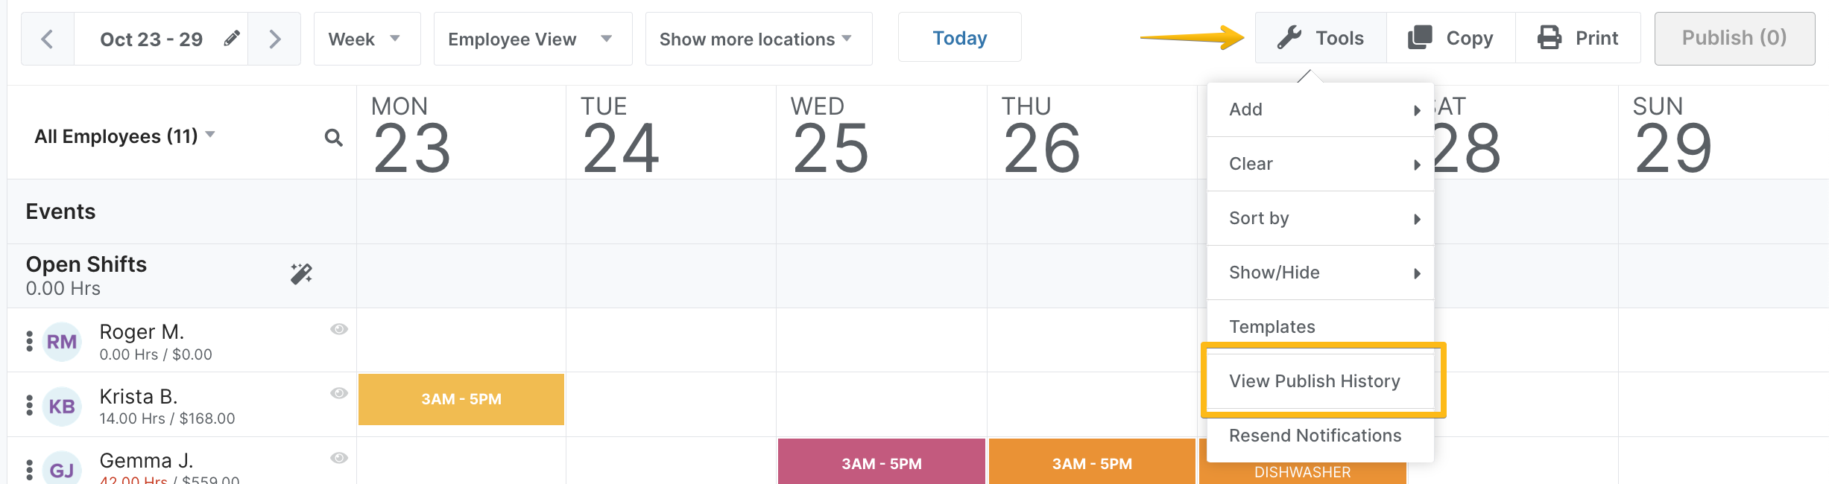Jump to Today

[x=959, y=38]
